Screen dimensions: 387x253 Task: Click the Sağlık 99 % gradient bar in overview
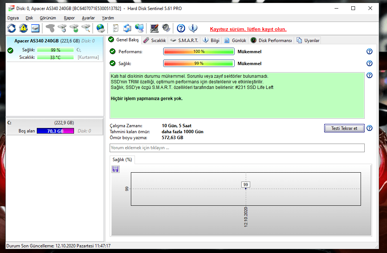coord(199,63)
